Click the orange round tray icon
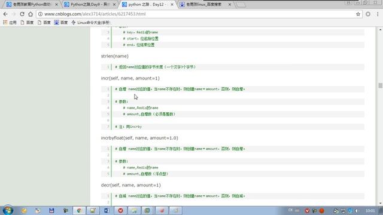383x215 pixels. tap(322, 211)
